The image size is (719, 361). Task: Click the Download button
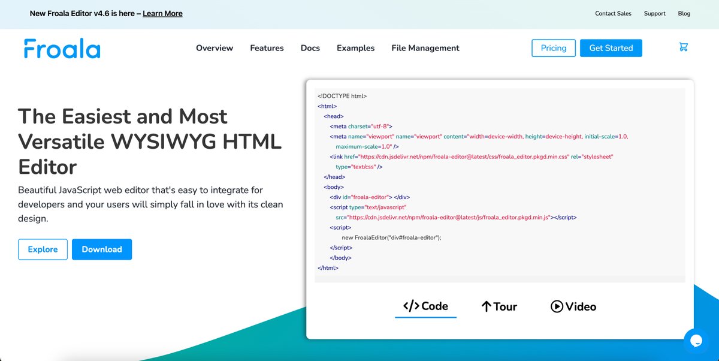(102, 249)
